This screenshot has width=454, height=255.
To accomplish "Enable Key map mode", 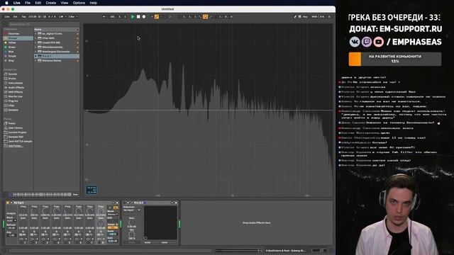I will [305, 17].
